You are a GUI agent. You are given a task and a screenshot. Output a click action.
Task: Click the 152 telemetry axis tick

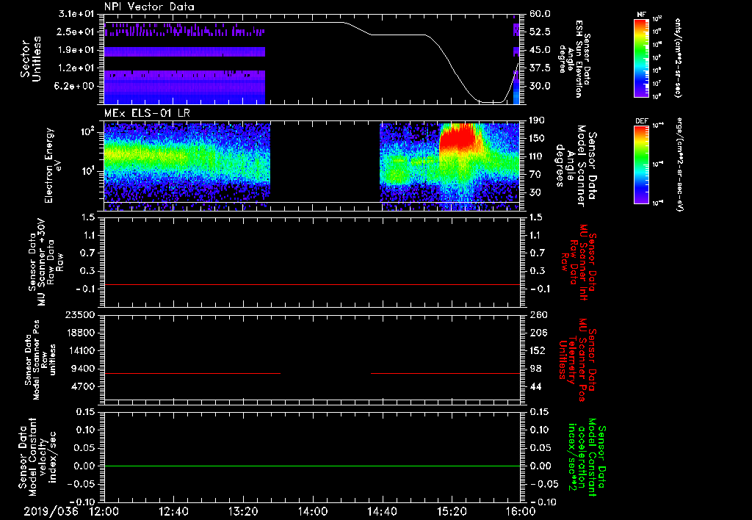click(x=538, y=350)
